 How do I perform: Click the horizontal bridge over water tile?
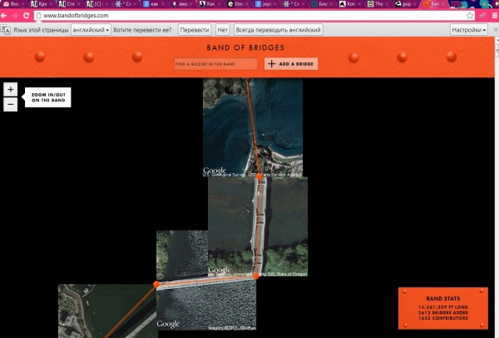[206, 281]
